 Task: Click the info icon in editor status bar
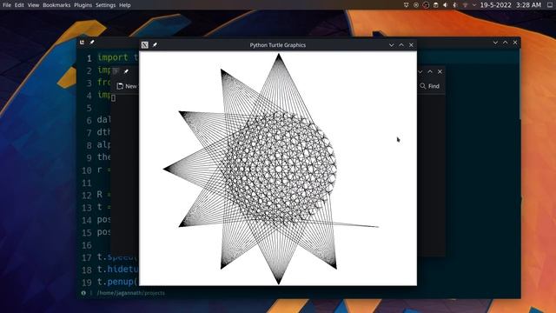point(83,293)
